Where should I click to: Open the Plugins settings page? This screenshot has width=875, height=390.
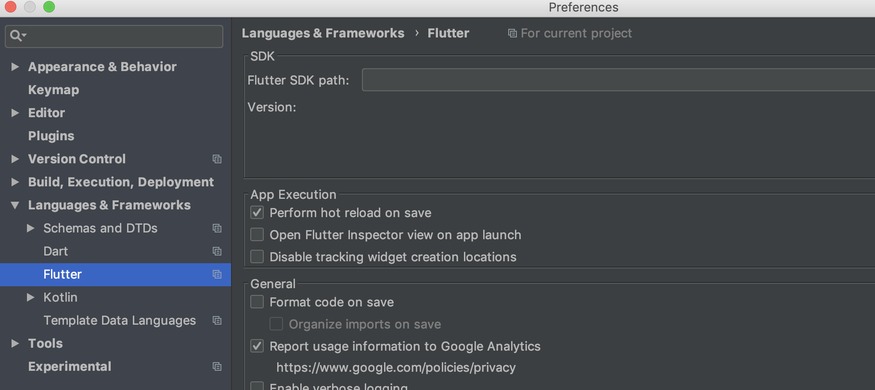point(51,135)
